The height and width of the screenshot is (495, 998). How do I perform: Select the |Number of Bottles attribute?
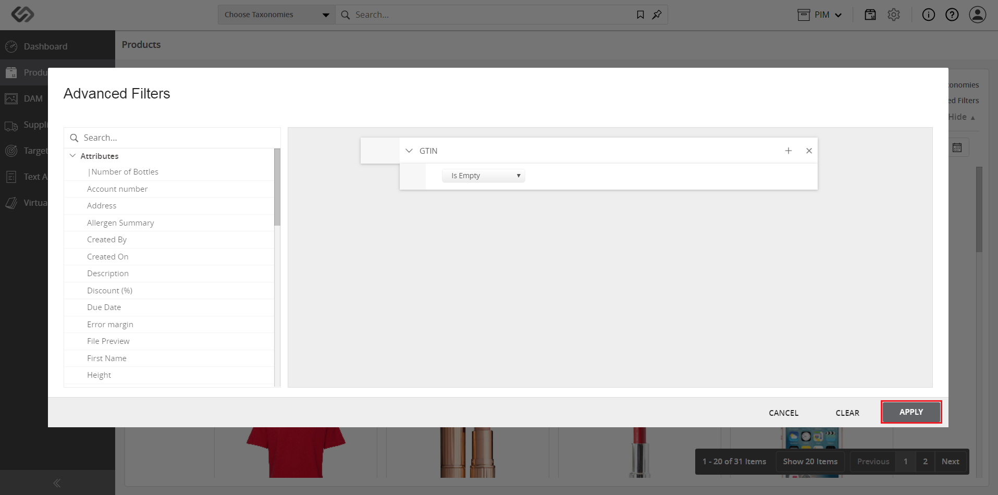click(x=169, y=172)
